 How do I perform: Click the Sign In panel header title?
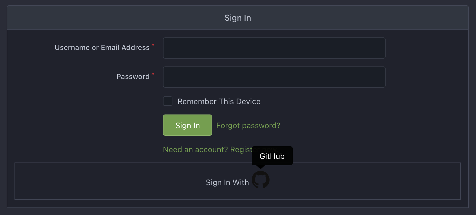pyautogui.click(x=238, y=18)
